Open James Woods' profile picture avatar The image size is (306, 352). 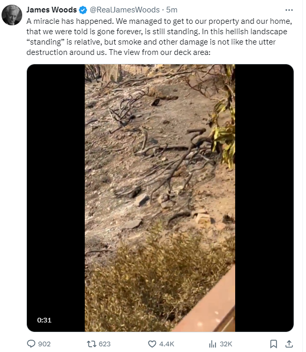click(x=12, y=15)
